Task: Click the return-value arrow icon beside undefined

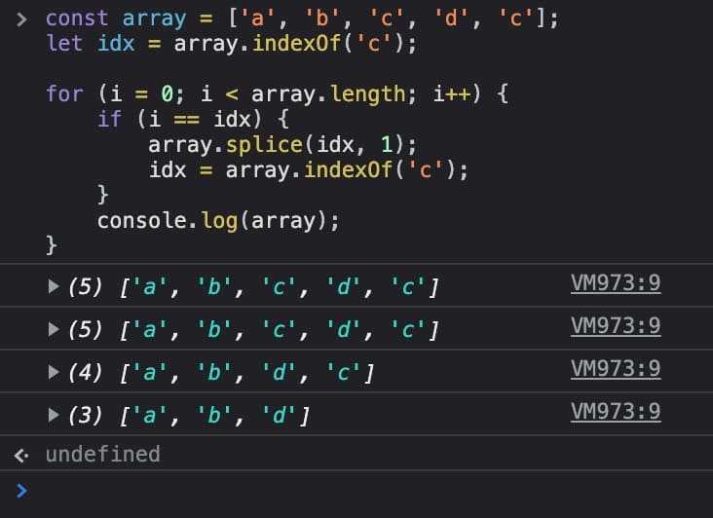Action: (x=20, y=455)
